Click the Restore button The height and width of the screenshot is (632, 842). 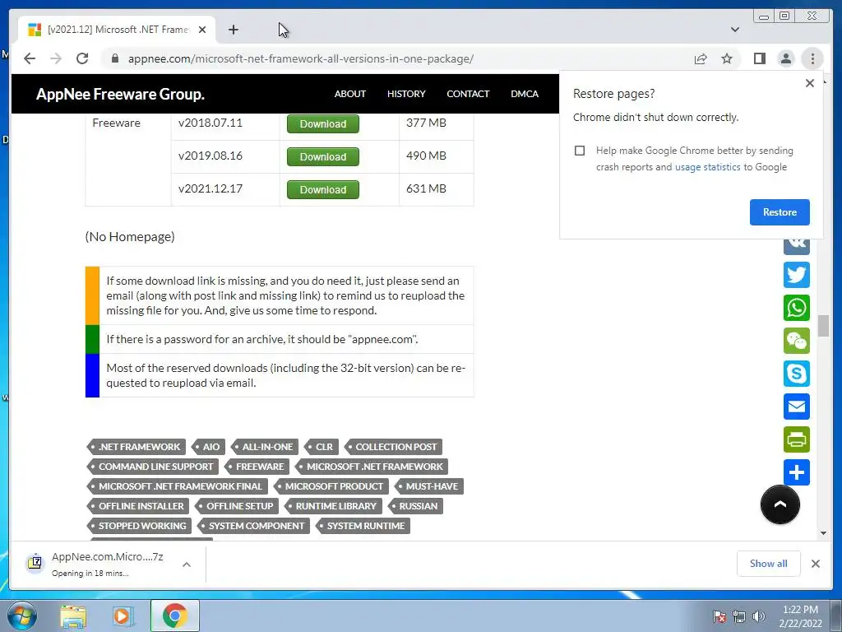click(x=780, y=212)
